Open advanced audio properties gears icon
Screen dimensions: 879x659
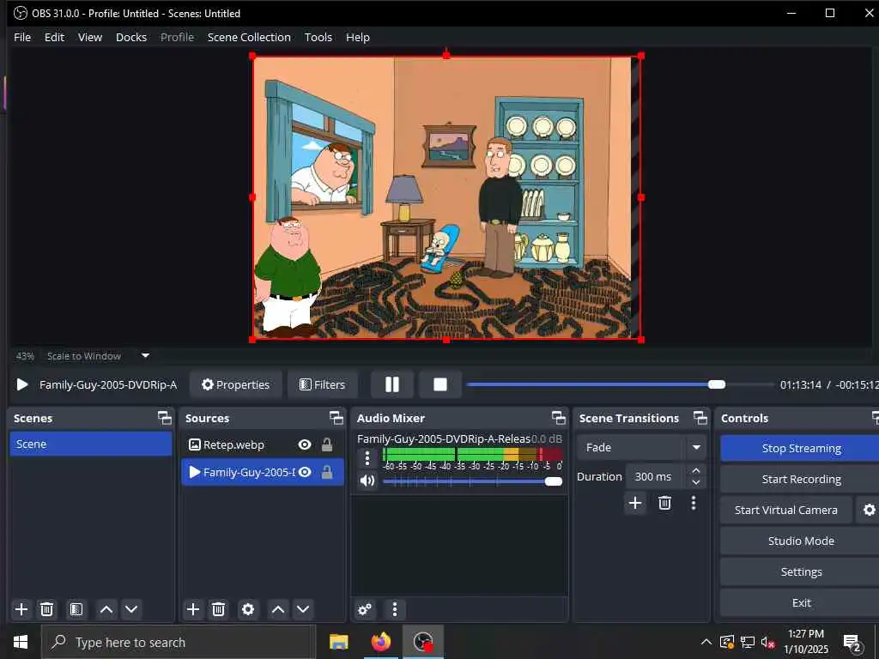tap(365, 609)
